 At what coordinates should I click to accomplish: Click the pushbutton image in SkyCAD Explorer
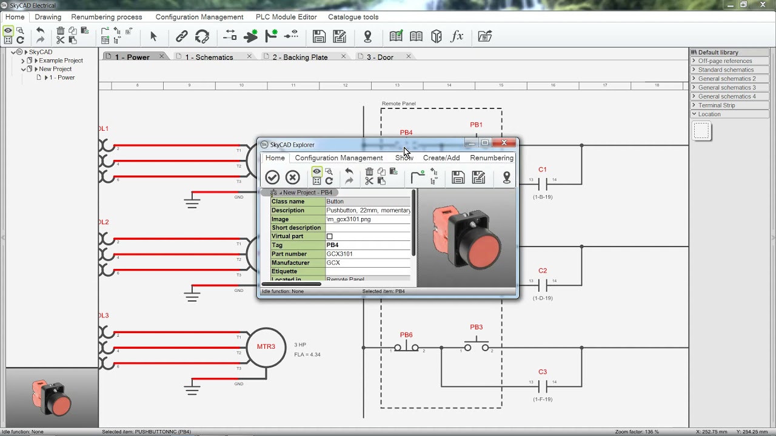[467, 237]
